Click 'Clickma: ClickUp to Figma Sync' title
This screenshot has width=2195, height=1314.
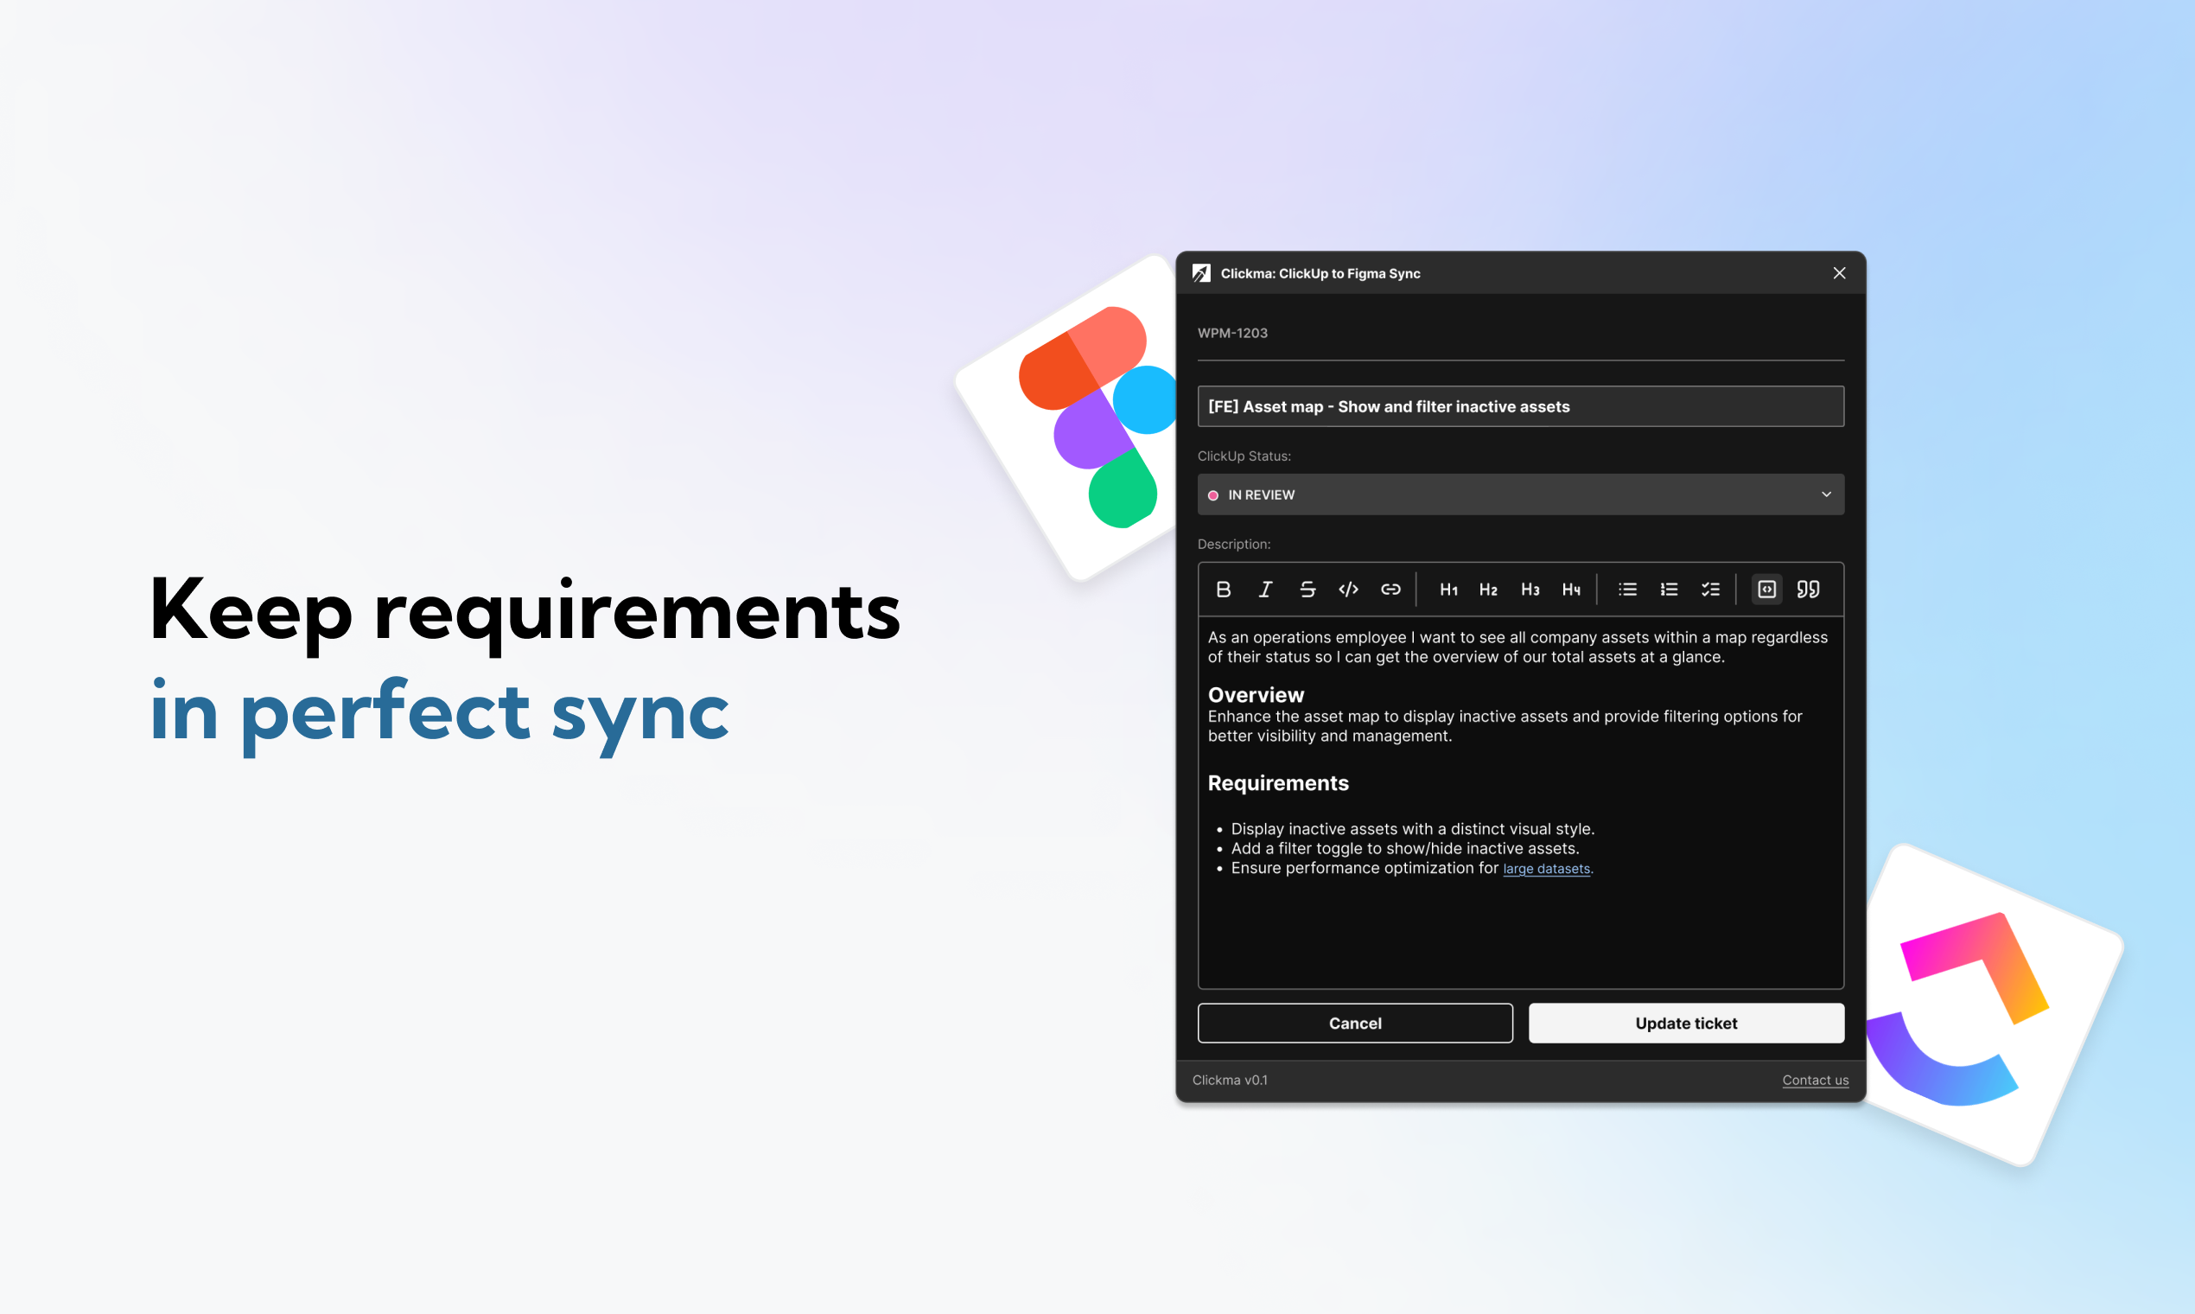[1320, 273]
